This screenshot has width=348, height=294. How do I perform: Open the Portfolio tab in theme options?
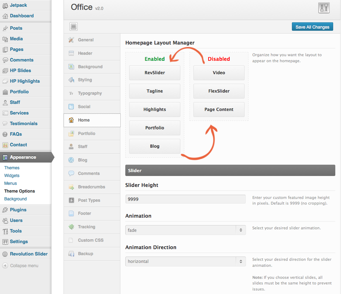pyautogui.click(x=92, y=133)
